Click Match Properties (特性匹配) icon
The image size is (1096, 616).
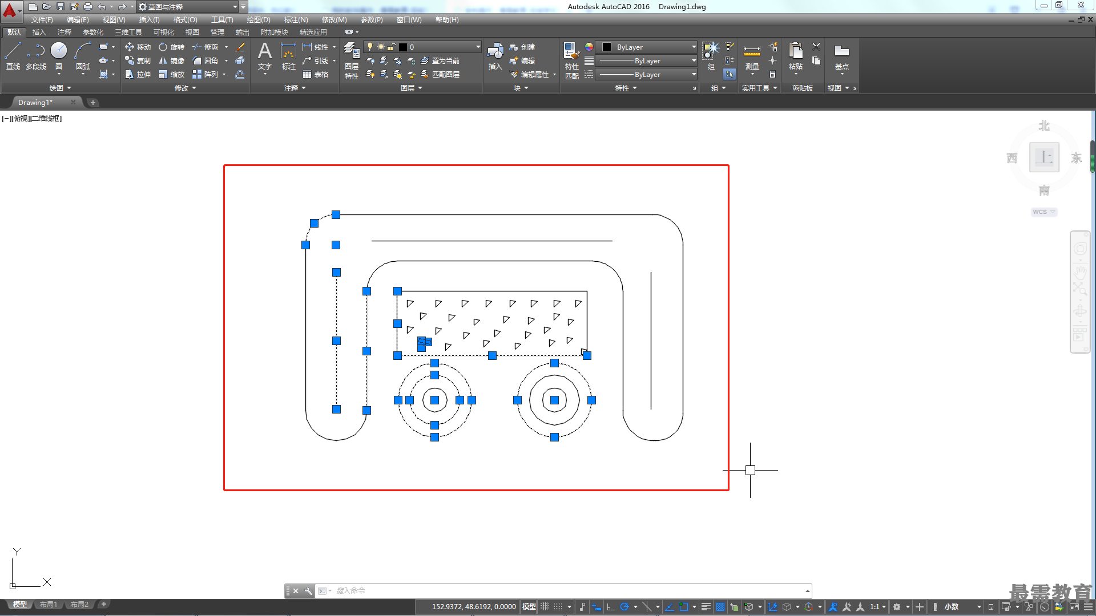571,60
